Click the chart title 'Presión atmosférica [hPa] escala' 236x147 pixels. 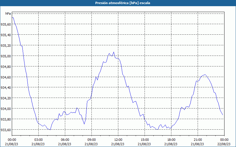click(x=122, y=3)
